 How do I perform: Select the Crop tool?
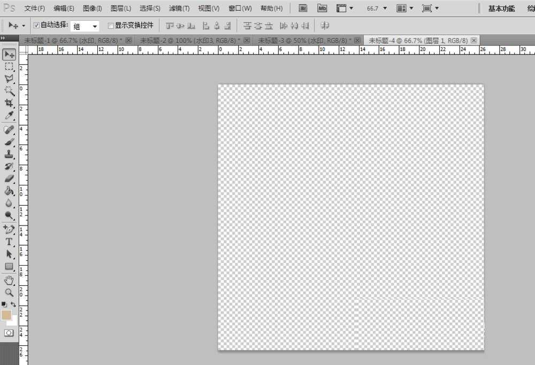9,103
